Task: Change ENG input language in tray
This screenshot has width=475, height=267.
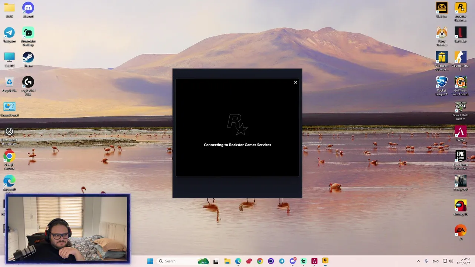Action: [436, 261]
